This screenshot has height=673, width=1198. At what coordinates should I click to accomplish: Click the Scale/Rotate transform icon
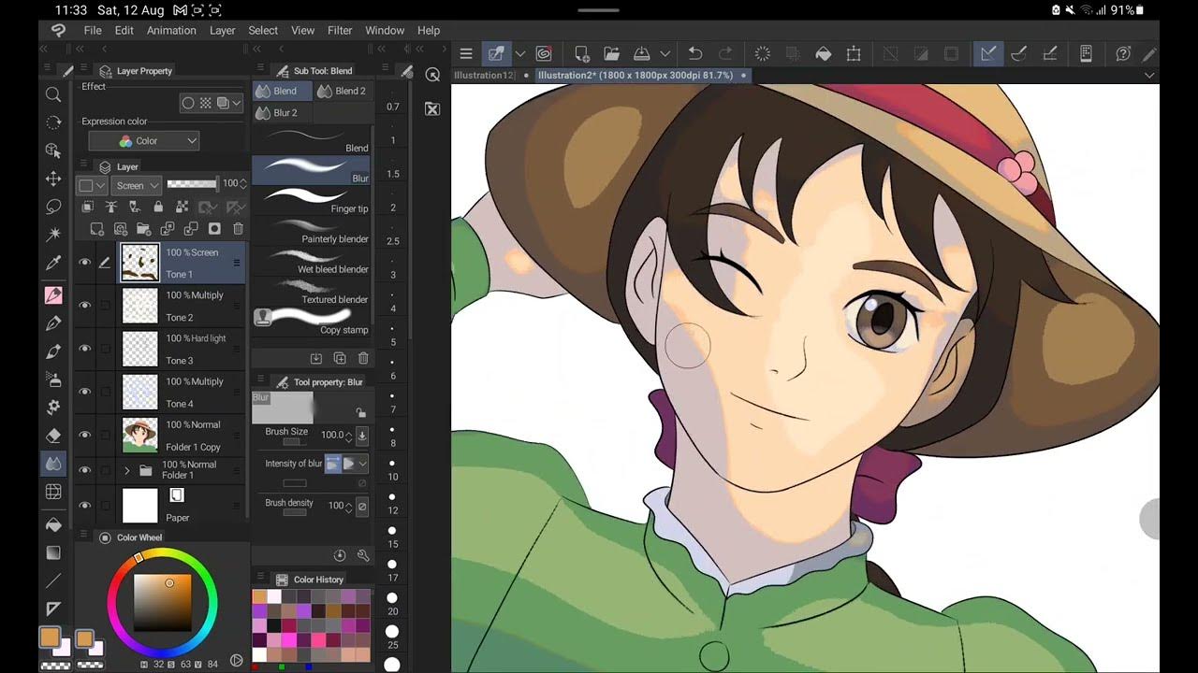click(x=854, y=54)
